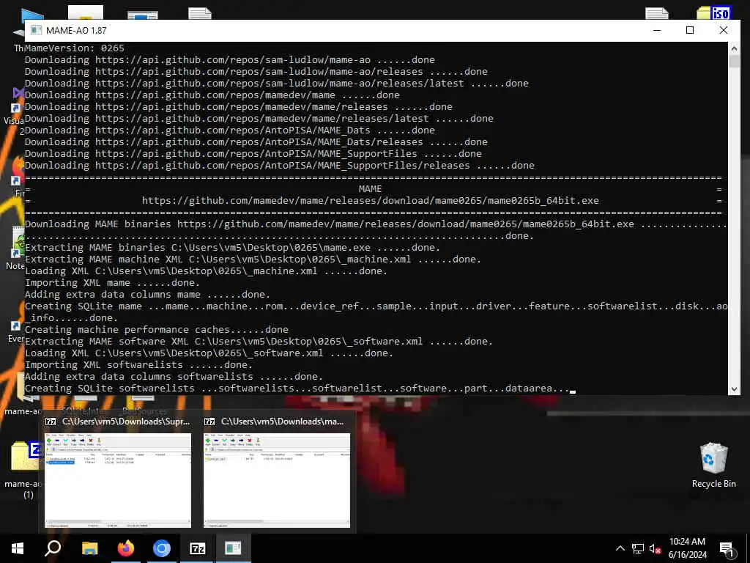Open the blue circular browser taskbar icon
Screen dimensions: 750x563
[162, 548]
